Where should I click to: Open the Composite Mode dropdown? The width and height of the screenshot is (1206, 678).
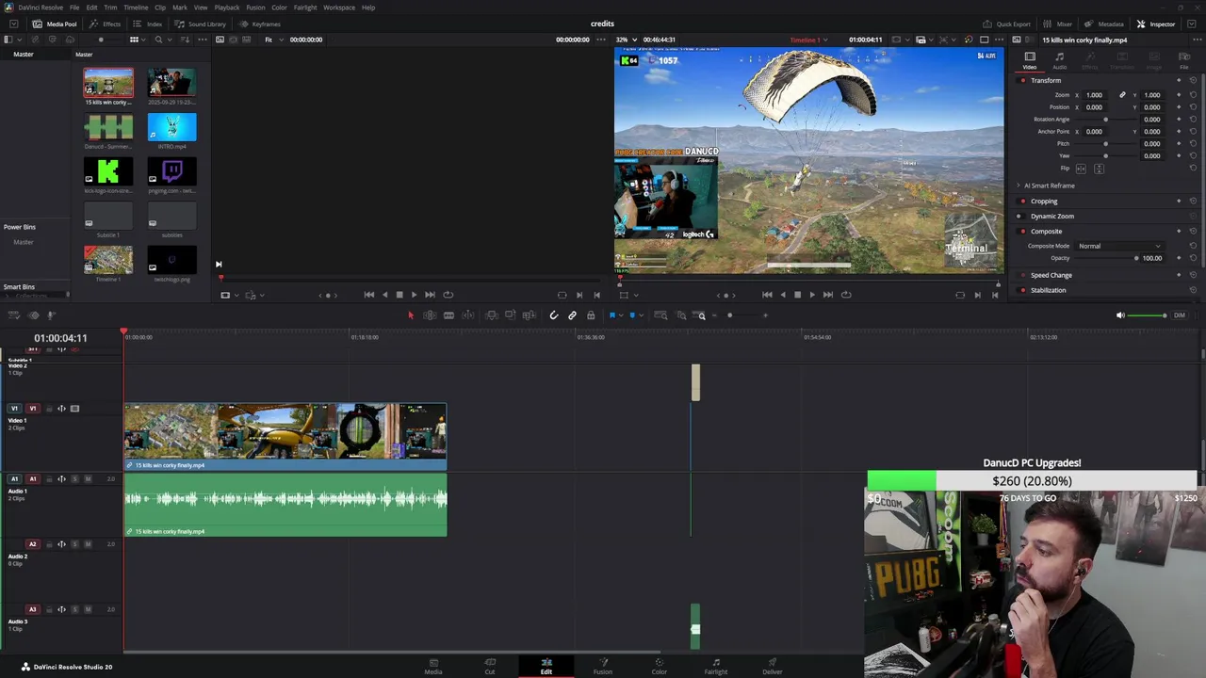[1119, 246]
